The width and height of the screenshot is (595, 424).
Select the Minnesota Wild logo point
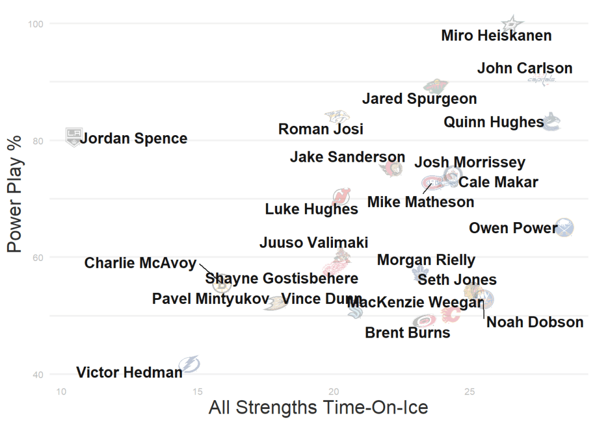(x=435, y=86)
